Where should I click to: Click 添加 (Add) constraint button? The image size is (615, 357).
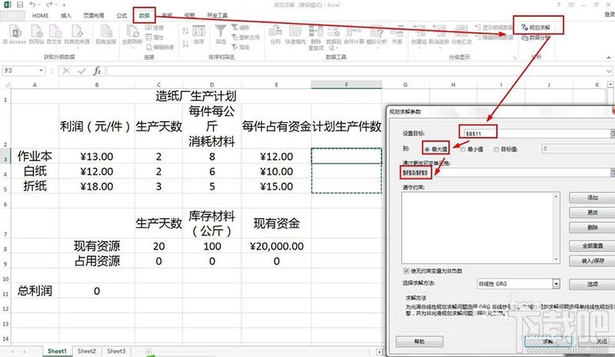[x=592, y=197]
